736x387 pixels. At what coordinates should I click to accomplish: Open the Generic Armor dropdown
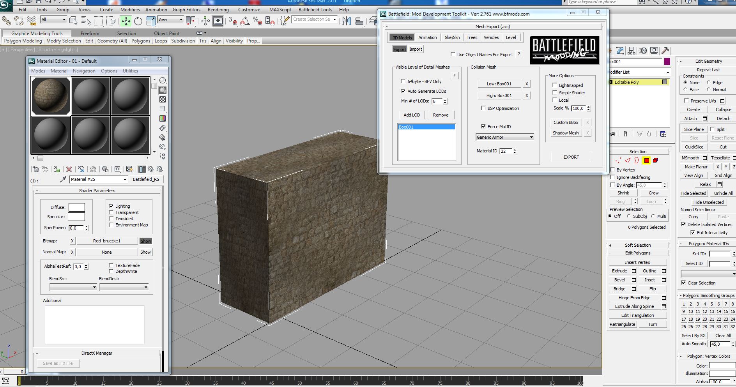pos(505,137)
